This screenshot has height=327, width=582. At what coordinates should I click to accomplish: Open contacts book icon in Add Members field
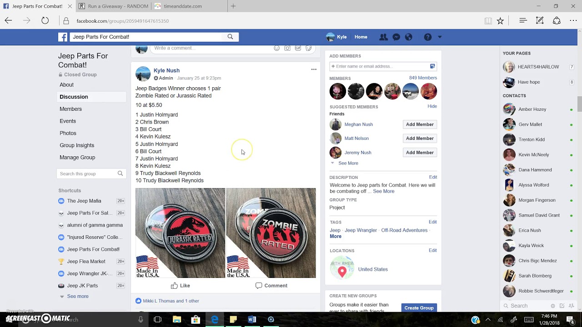click(432, 66)
